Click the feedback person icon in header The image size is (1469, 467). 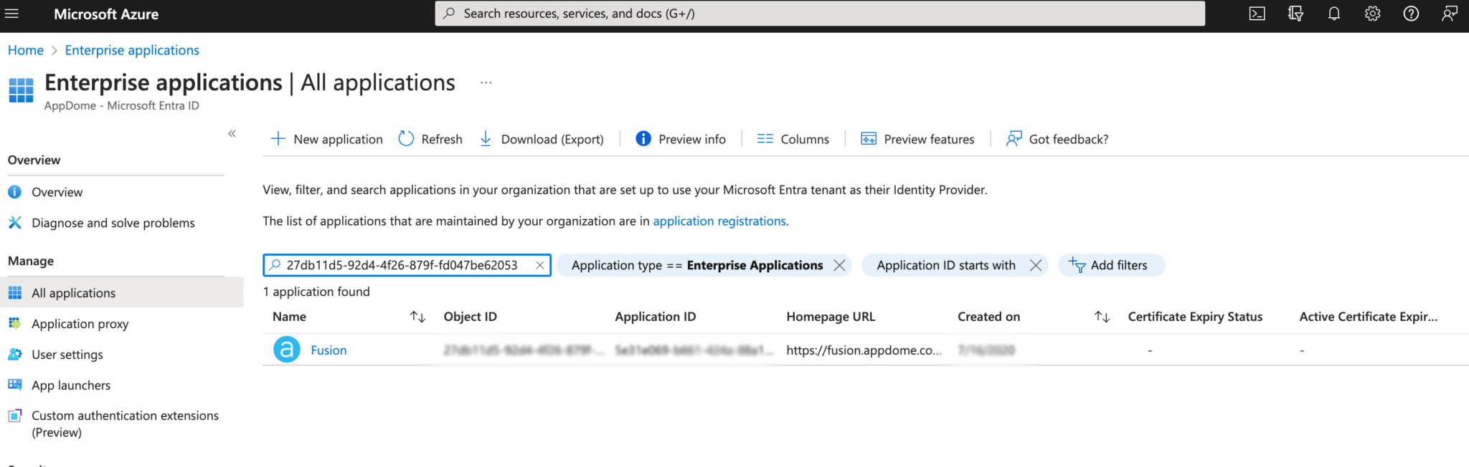pos(1449,14)
